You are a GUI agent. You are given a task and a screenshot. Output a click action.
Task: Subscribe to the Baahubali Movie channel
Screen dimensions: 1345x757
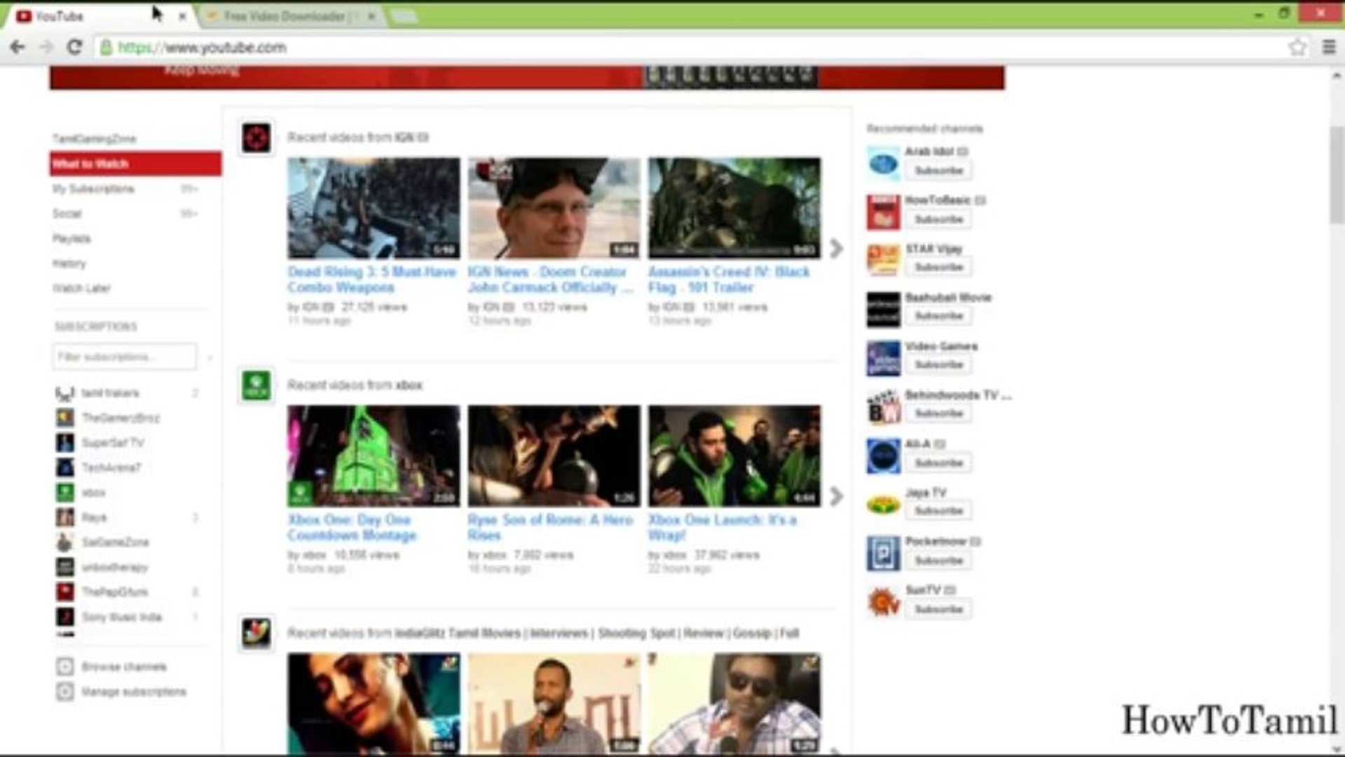pyautogui.click(x=938, y=316)
